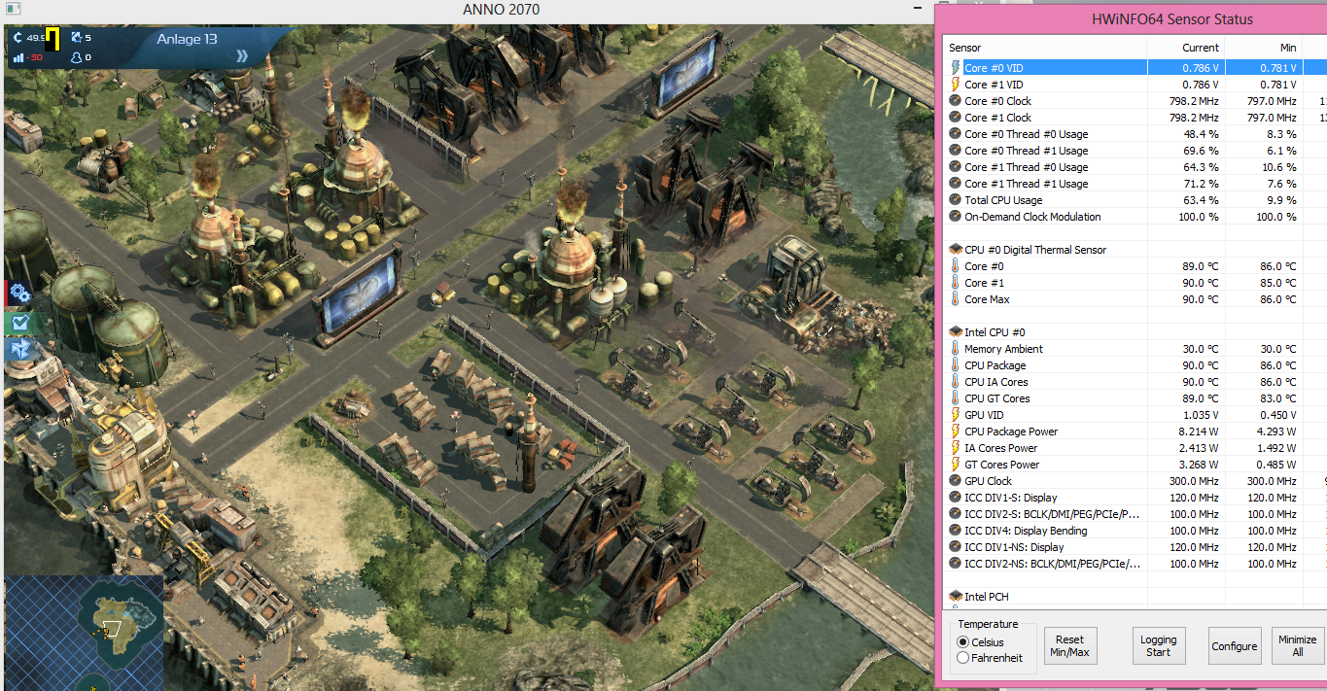This screenshot has height=691, width=1327.
Task: Open the ark ship side button in ANNO
Action: [x=18, y=349]
